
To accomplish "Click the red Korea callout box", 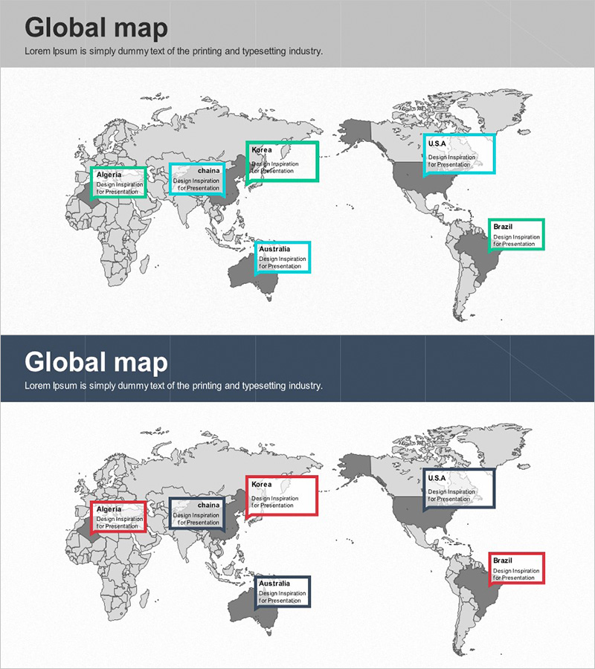I will 283,496.
